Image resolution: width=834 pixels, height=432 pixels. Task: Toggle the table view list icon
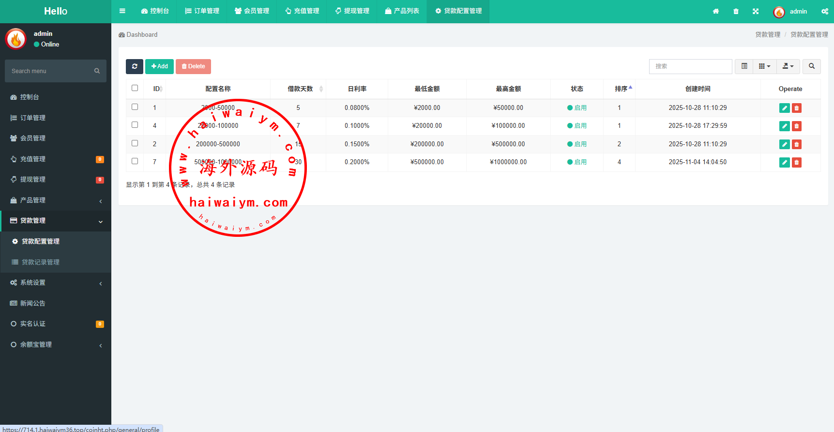coord(744,66)
